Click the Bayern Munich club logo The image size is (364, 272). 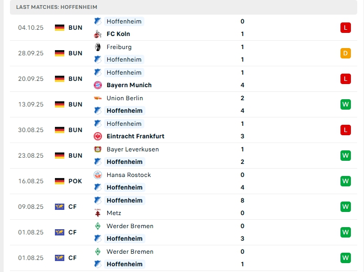tap(97, 85)
